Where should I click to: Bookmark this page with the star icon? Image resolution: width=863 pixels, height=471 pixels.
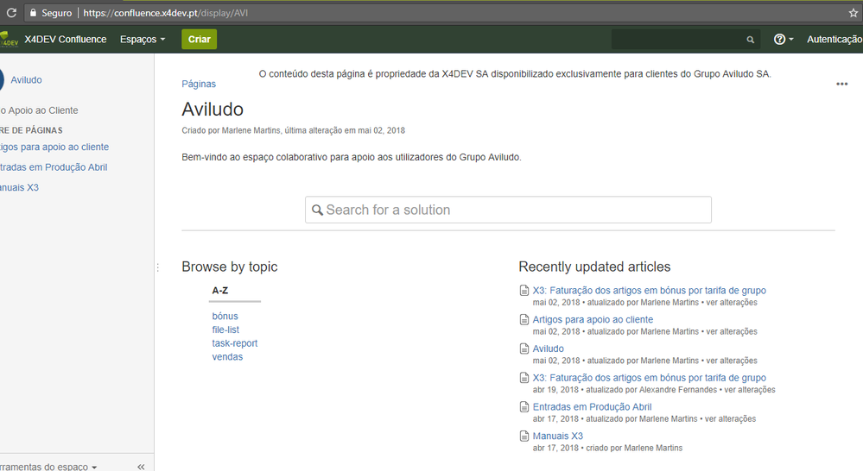pyautogui.click(x=853, y=13)
